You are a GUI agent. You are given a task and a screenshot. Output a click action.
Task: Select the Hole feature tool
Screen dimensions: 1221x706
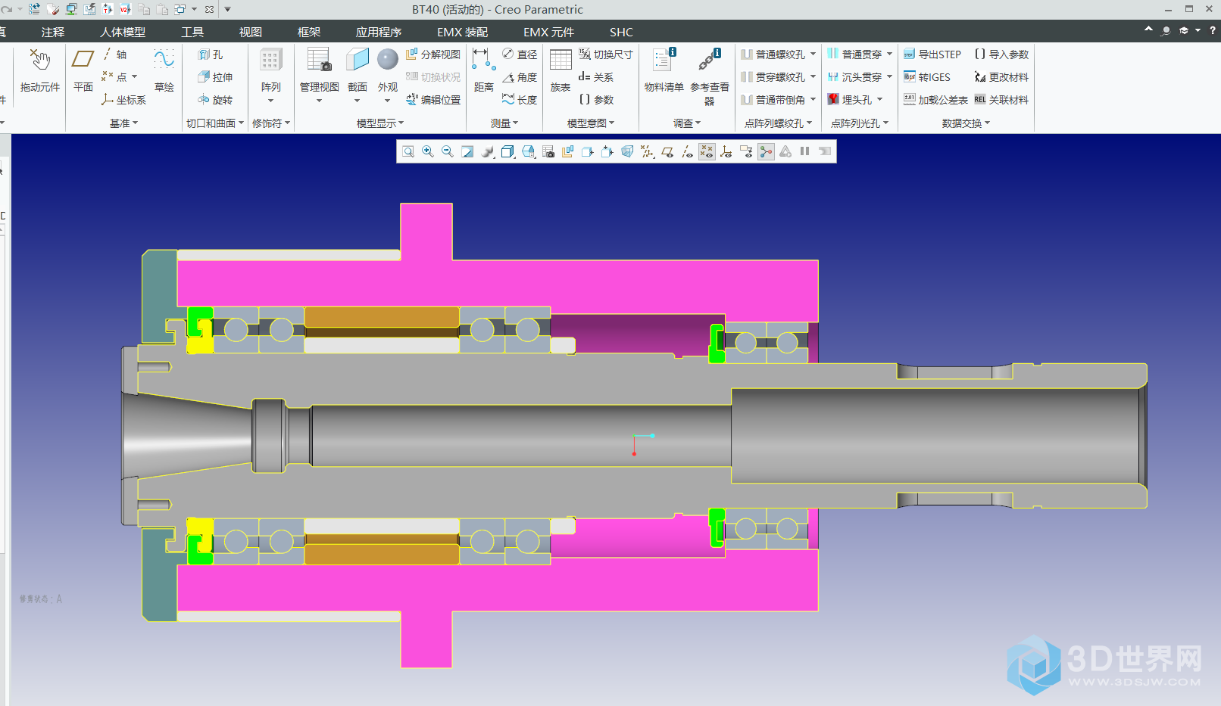point(211,54)
